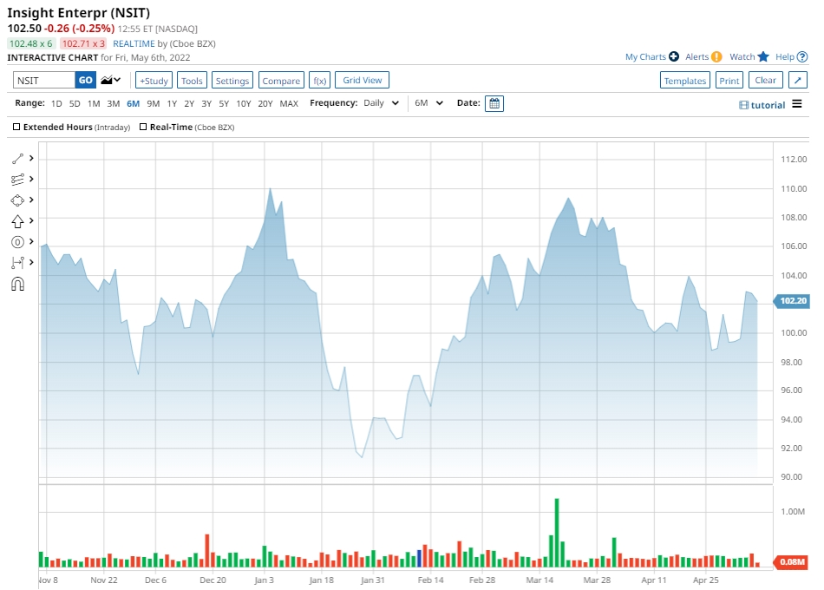This screenshot has width=824, height=590.
Task: Click the tallest green volume bar
Action: tap(557, 533)
